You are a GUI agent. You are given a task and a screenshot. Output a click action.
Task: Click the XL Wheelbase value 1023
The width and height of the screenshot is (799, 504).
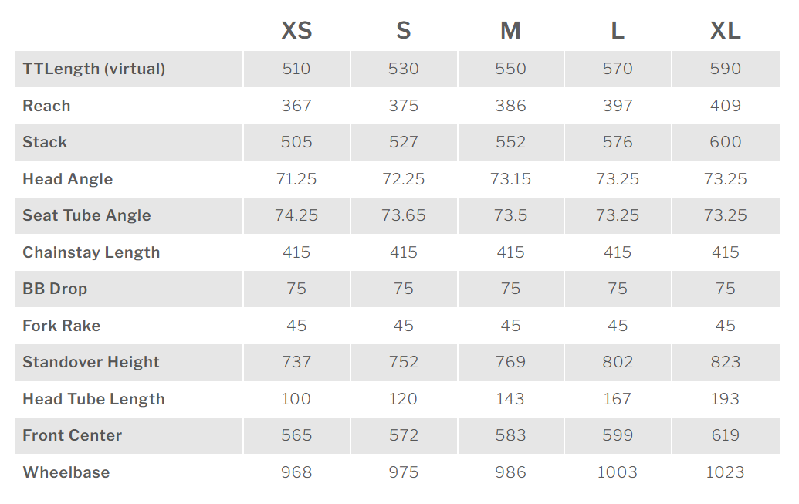[x=725, y=472]
